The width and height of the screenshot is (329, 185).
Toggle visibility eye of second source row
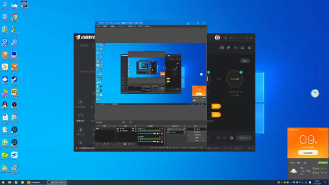click(132, 131)
